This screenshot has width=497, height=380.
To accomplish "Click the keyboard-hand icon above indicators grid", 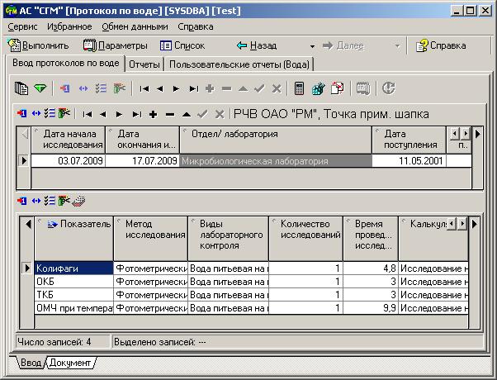I will pos(78,201).
